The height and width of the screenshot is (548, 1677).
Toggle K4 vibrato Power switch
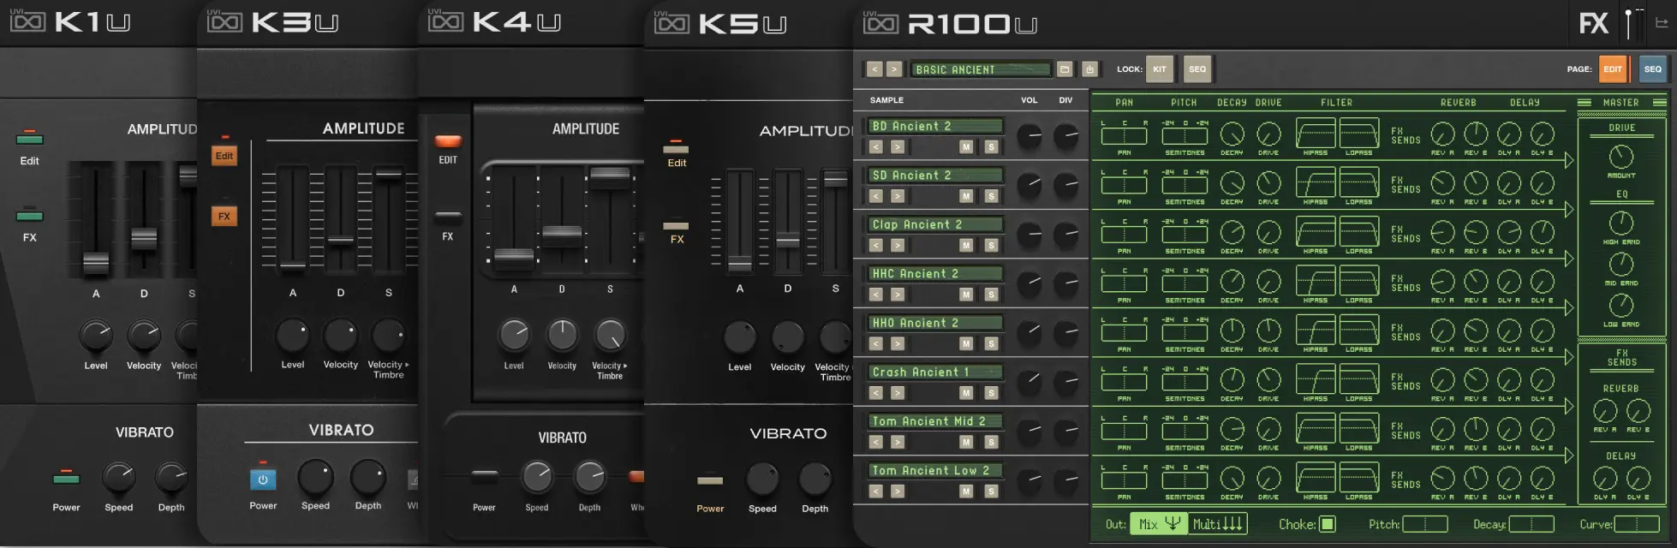coord(485,474)
